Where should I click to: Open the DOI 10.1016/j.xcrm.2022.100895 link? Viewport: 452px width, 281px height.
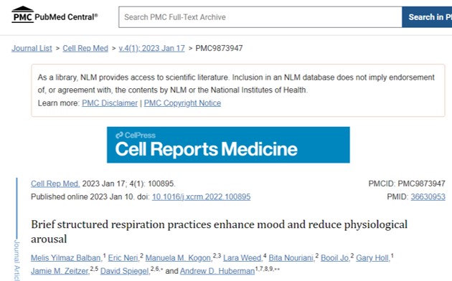(201, 197)
